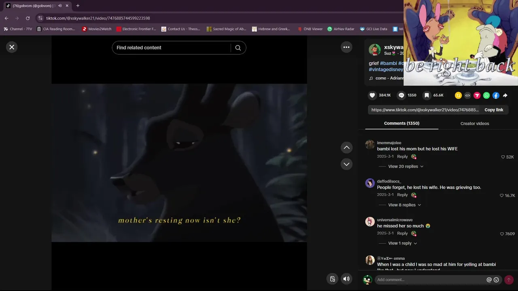The width and height of the screenshot is (518, 291).
Task: Open the Channel - 7TV bookmark
Action: pos(18,29)
